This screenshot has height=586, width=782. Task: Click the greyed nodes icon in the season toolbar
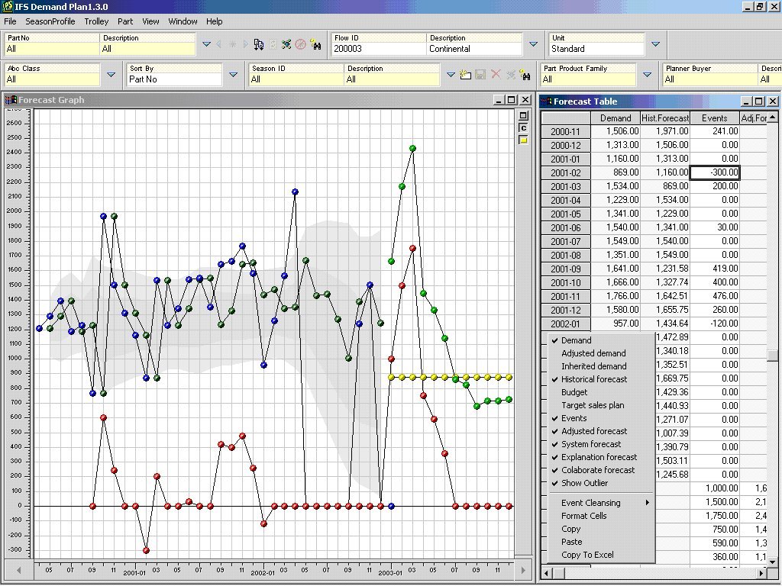point(511,75)
